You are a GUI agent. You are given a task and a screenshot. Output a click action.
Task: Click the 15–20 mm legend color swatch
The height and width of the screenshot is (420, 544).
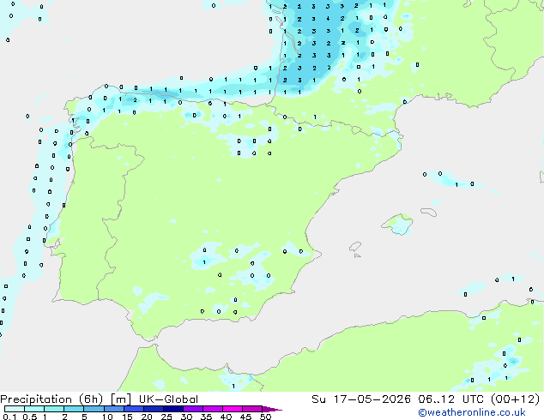tap(134, 409)
